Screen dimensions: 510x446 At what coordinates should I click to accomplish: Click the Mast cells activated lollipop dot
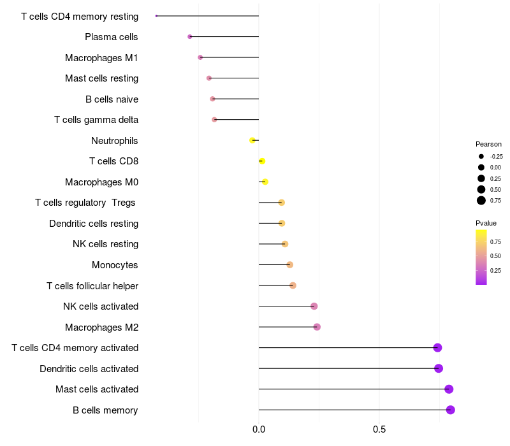[x=449, y=389]
